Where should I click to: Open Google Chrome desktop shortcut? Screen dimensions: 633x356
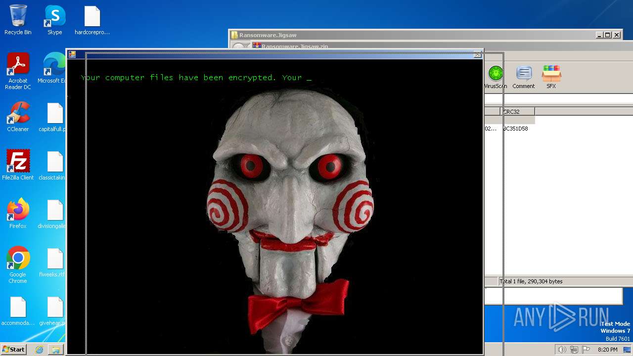point(18,265)
